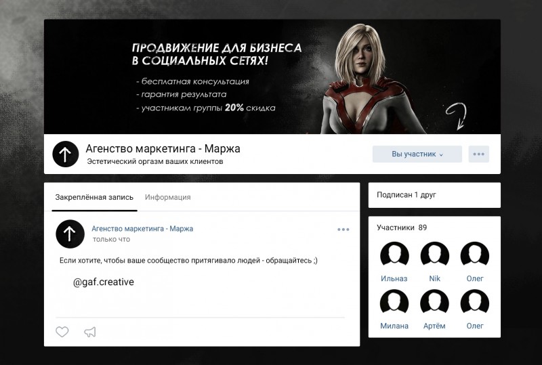Click the "Ильназ" member name

(394, 278)
